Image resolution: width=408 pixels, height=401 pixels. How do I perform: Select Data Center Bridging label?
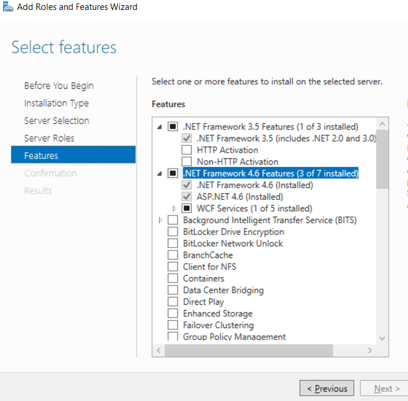pyautogui.click(x=223, y=290)
